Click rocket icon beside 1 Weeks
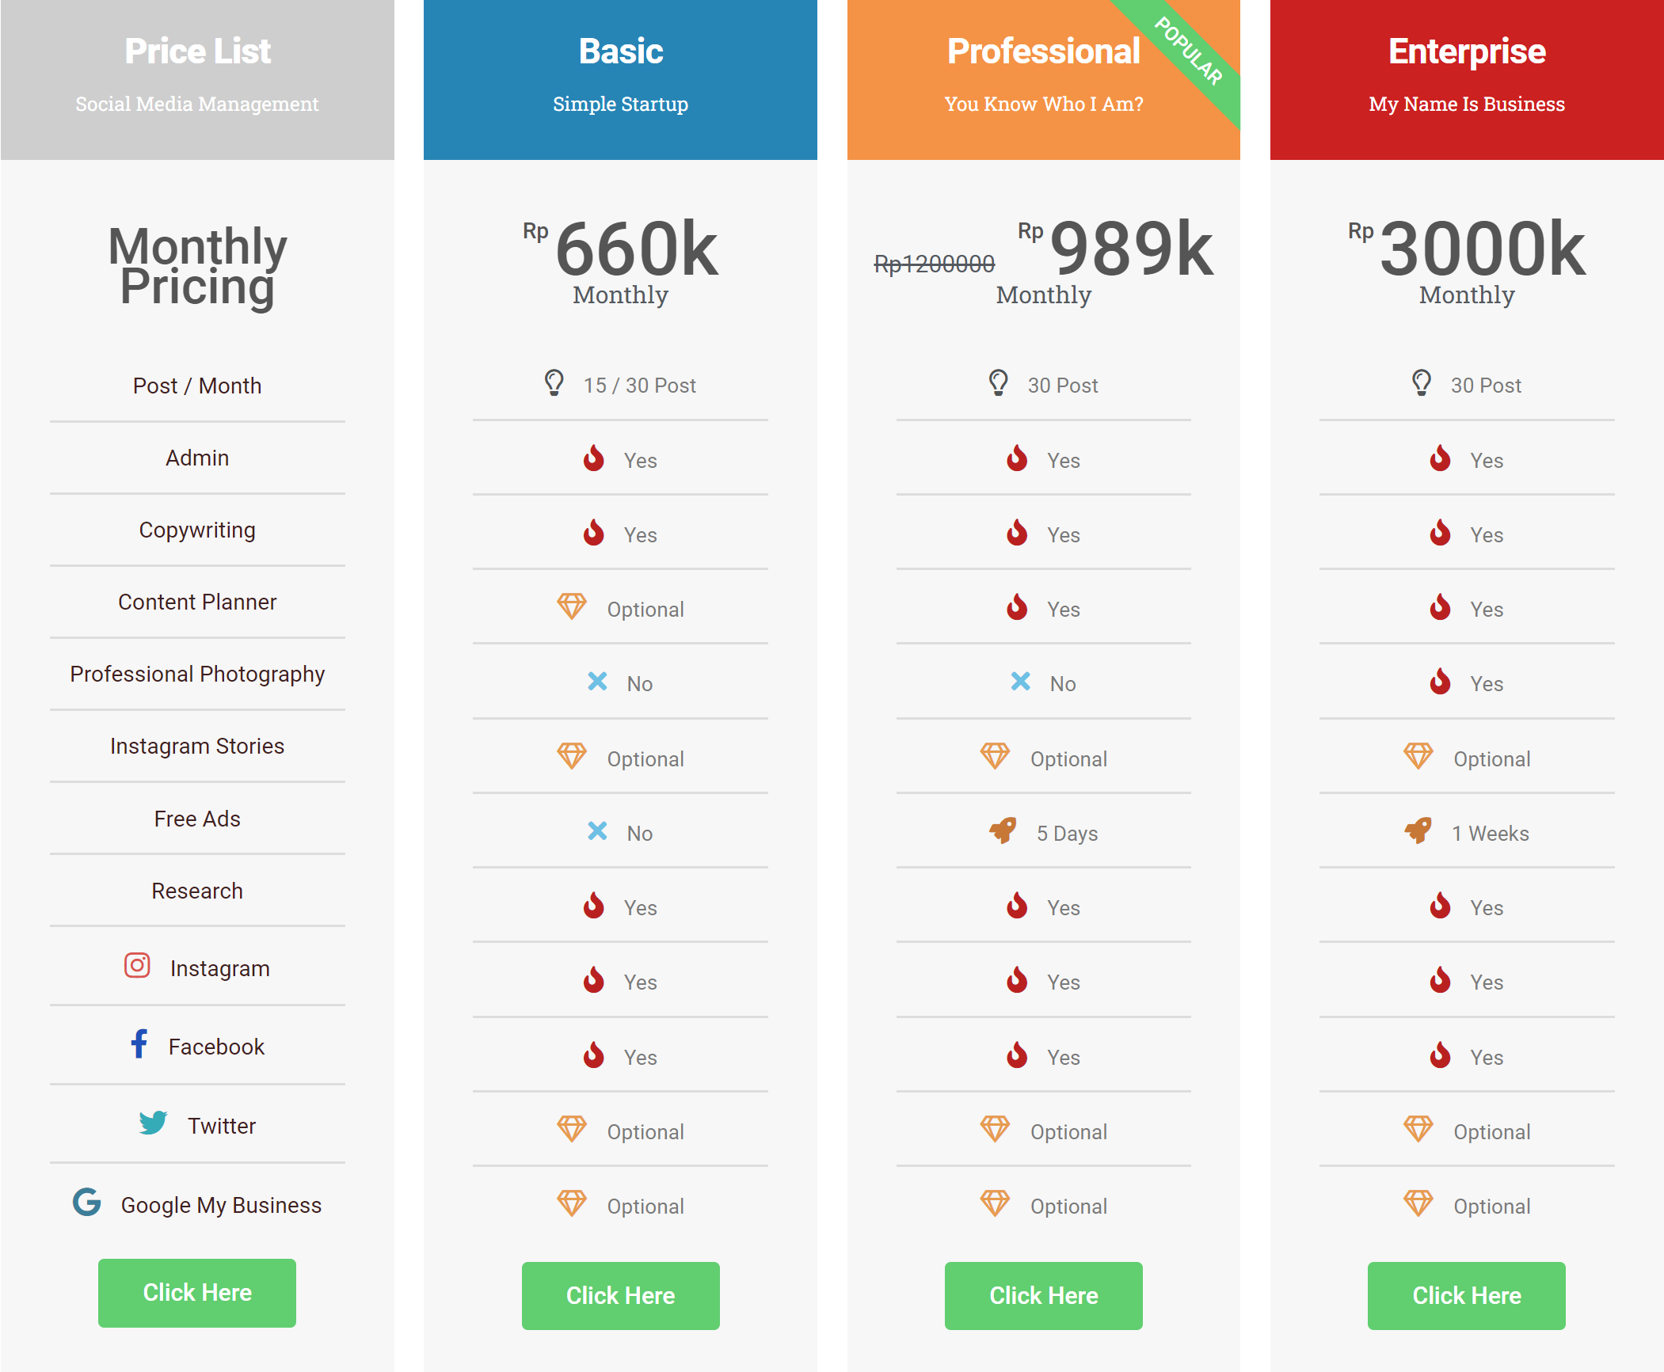This screenshot has height=1372, width=1664. pos(1418,831)
